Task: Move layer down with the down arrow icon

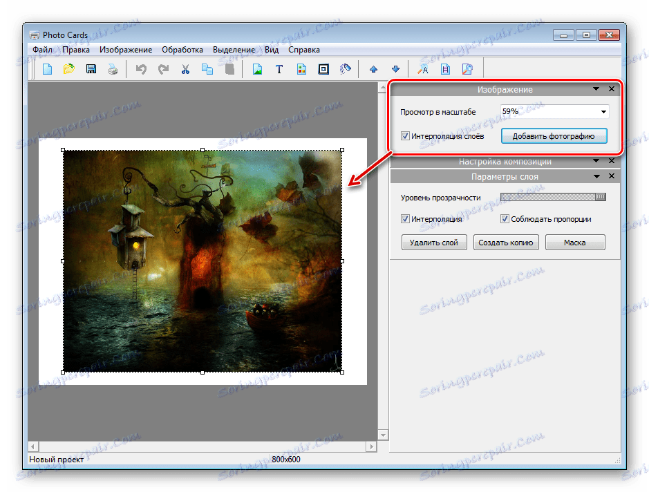Action: pos(395,69)
